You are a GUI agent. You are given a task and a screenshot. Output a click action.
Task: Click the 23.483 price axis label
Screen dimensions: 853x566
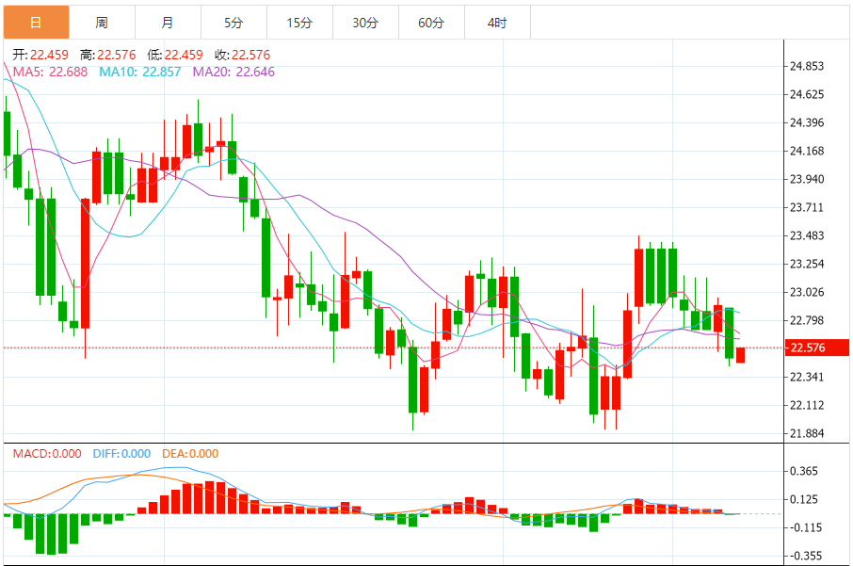point(807,235)
